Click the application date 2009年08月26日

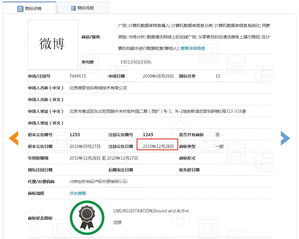(159, 76)
